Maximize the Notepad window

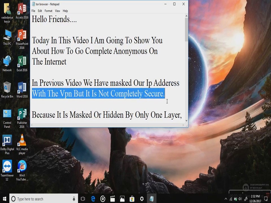pos(174,4)
